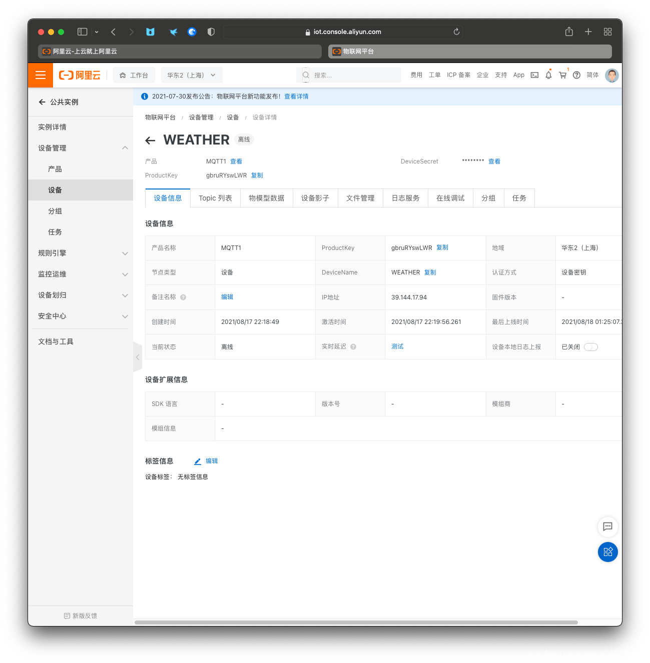The height and width of the screenshot is (663, 650).
Task: Open the hamburger navigation menu
Action: pos(41,75)
